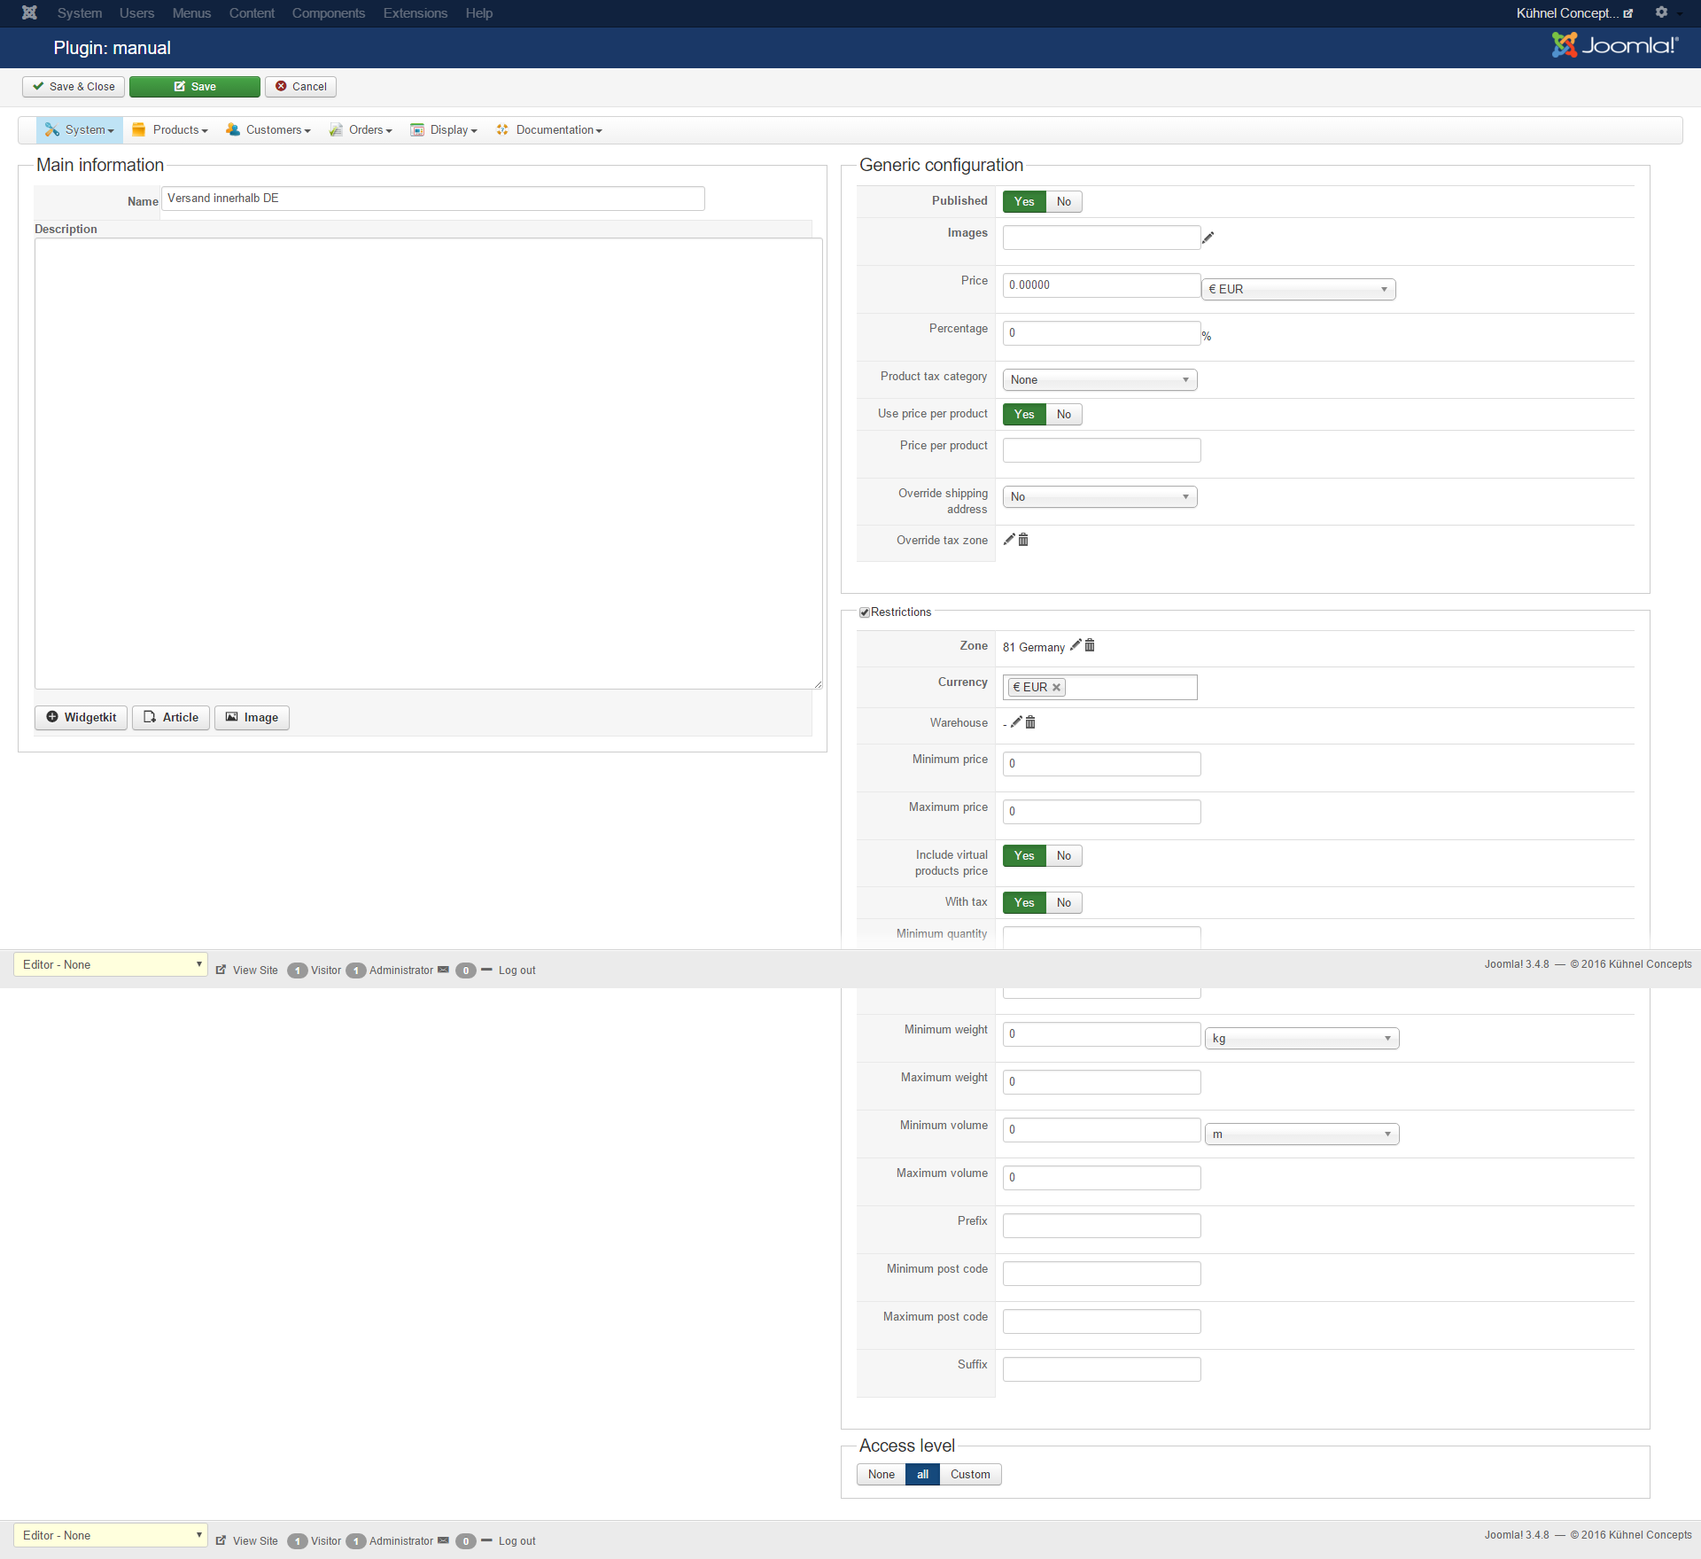Expand the Override shipping address dropdown
Screen dimensions: 1701x1559
[x=1099, y=497]
